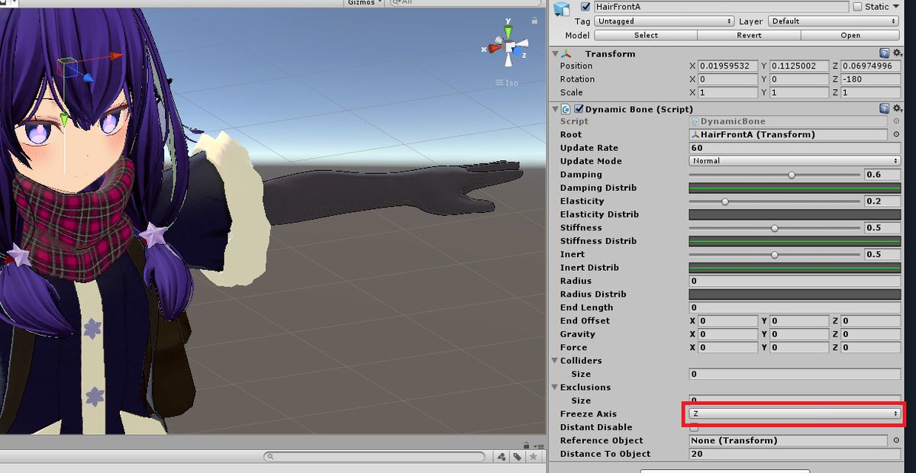Open the bottom panel options menu
Screen dimensions: 916x473
tap(537, 445)
